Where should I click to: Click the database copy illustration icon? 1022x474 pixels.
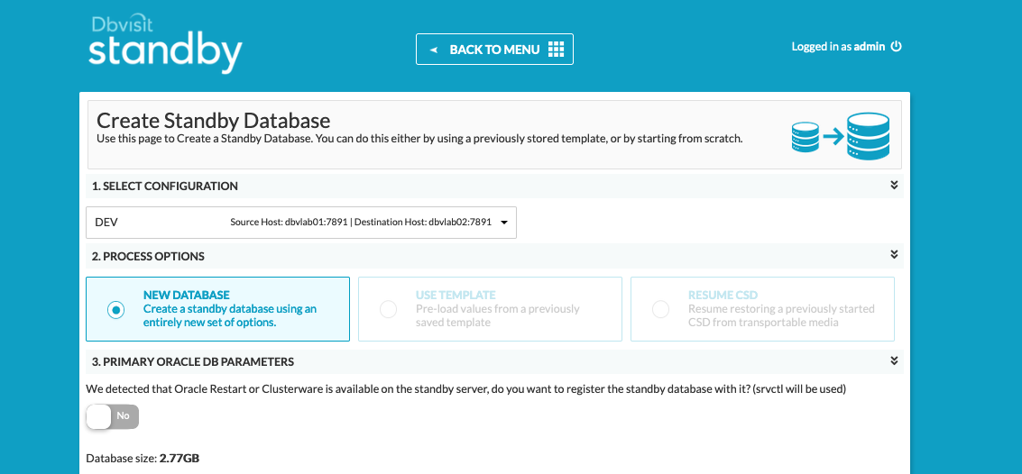point(841,136)
